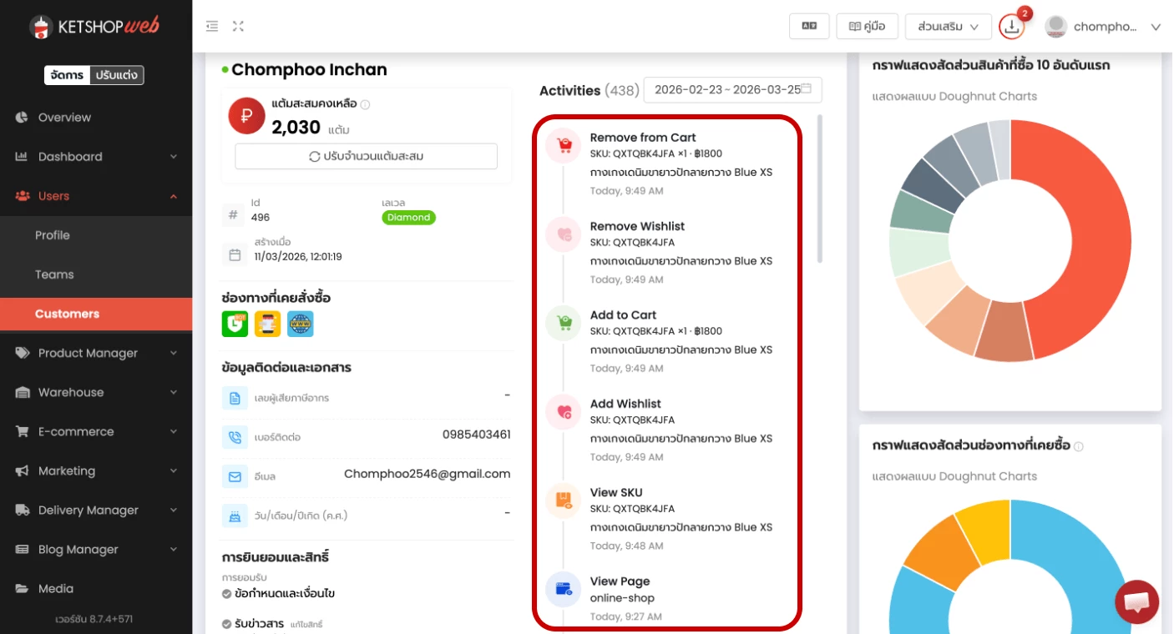Open the download notifications icon
This screenshot has height=634, width=1174.
tap(1012, 27)
